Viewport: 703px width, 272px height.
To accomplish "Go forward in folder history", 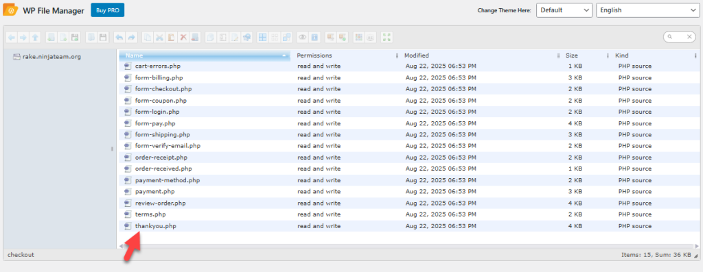I will click(x=23, y=37).
